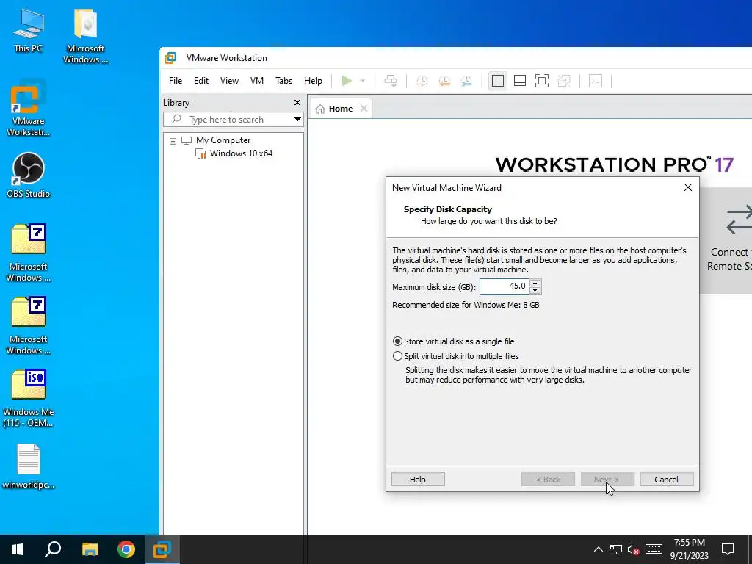This screenshot has height=564, width=752.
Task: Decrease maximum disk size with down arrow
Action: click(535, 290)
